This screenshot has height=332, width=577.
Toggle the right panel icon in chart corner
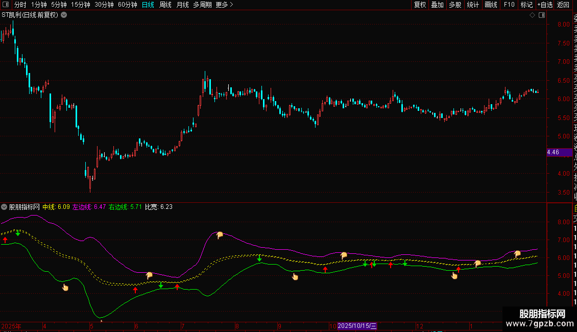click(x=542, y=15)
